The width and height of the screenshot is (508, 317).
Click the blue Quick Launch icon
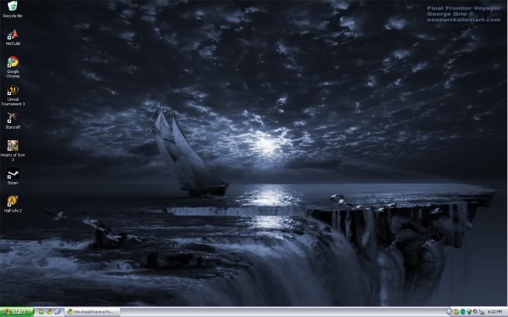57,312
